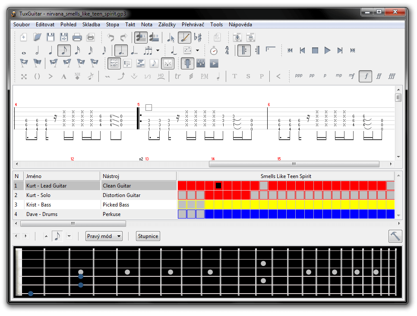Open the Soubor menu
The width and height of the screenshot is (417, 316).
(22, 25)
